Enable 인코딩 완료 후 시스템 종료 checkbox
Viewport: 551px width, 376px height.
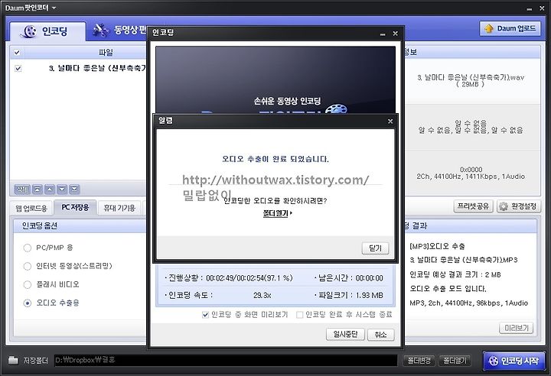tap(300, 315)
